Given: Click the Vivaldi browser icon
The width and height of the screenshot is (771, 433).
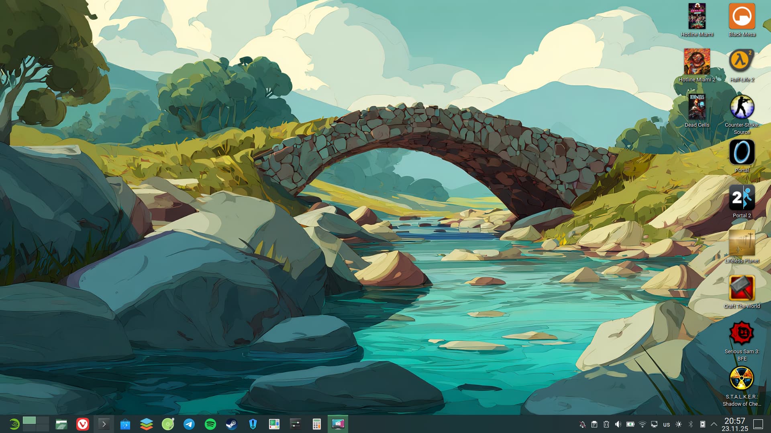Looking at the screenshot, I should (x=83, y=424).
